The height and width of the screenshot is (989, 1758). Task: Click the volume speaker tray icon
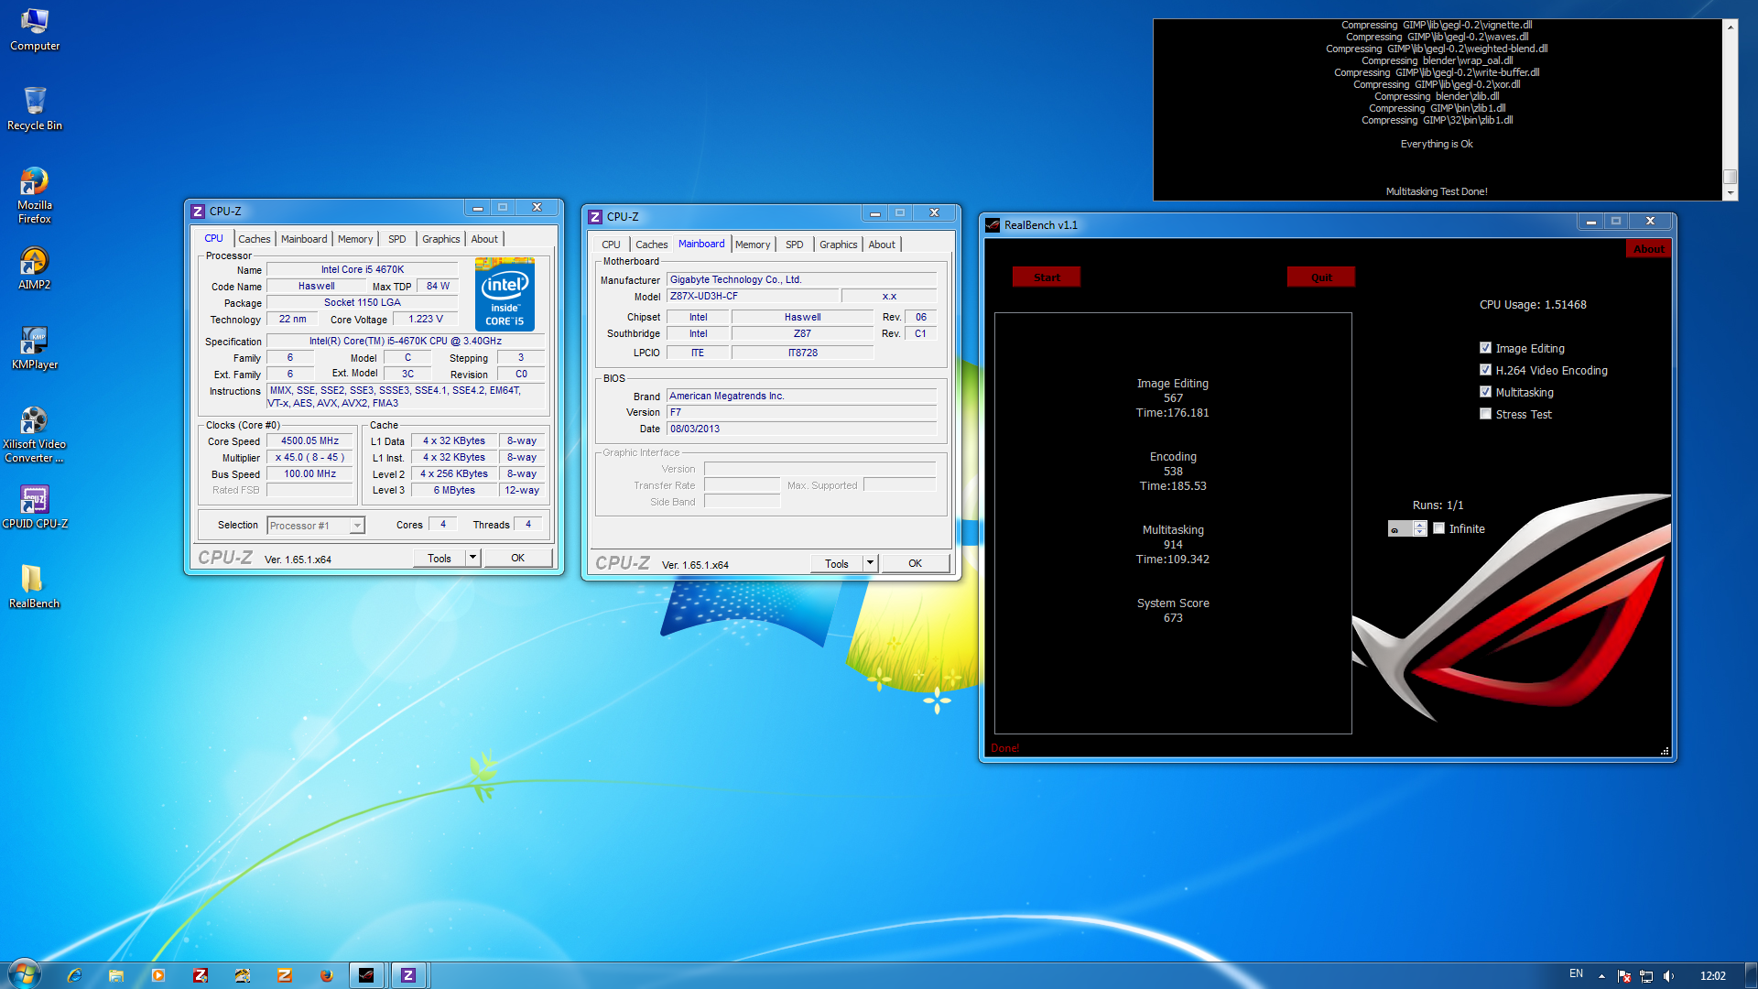(x=1668, y=975)
